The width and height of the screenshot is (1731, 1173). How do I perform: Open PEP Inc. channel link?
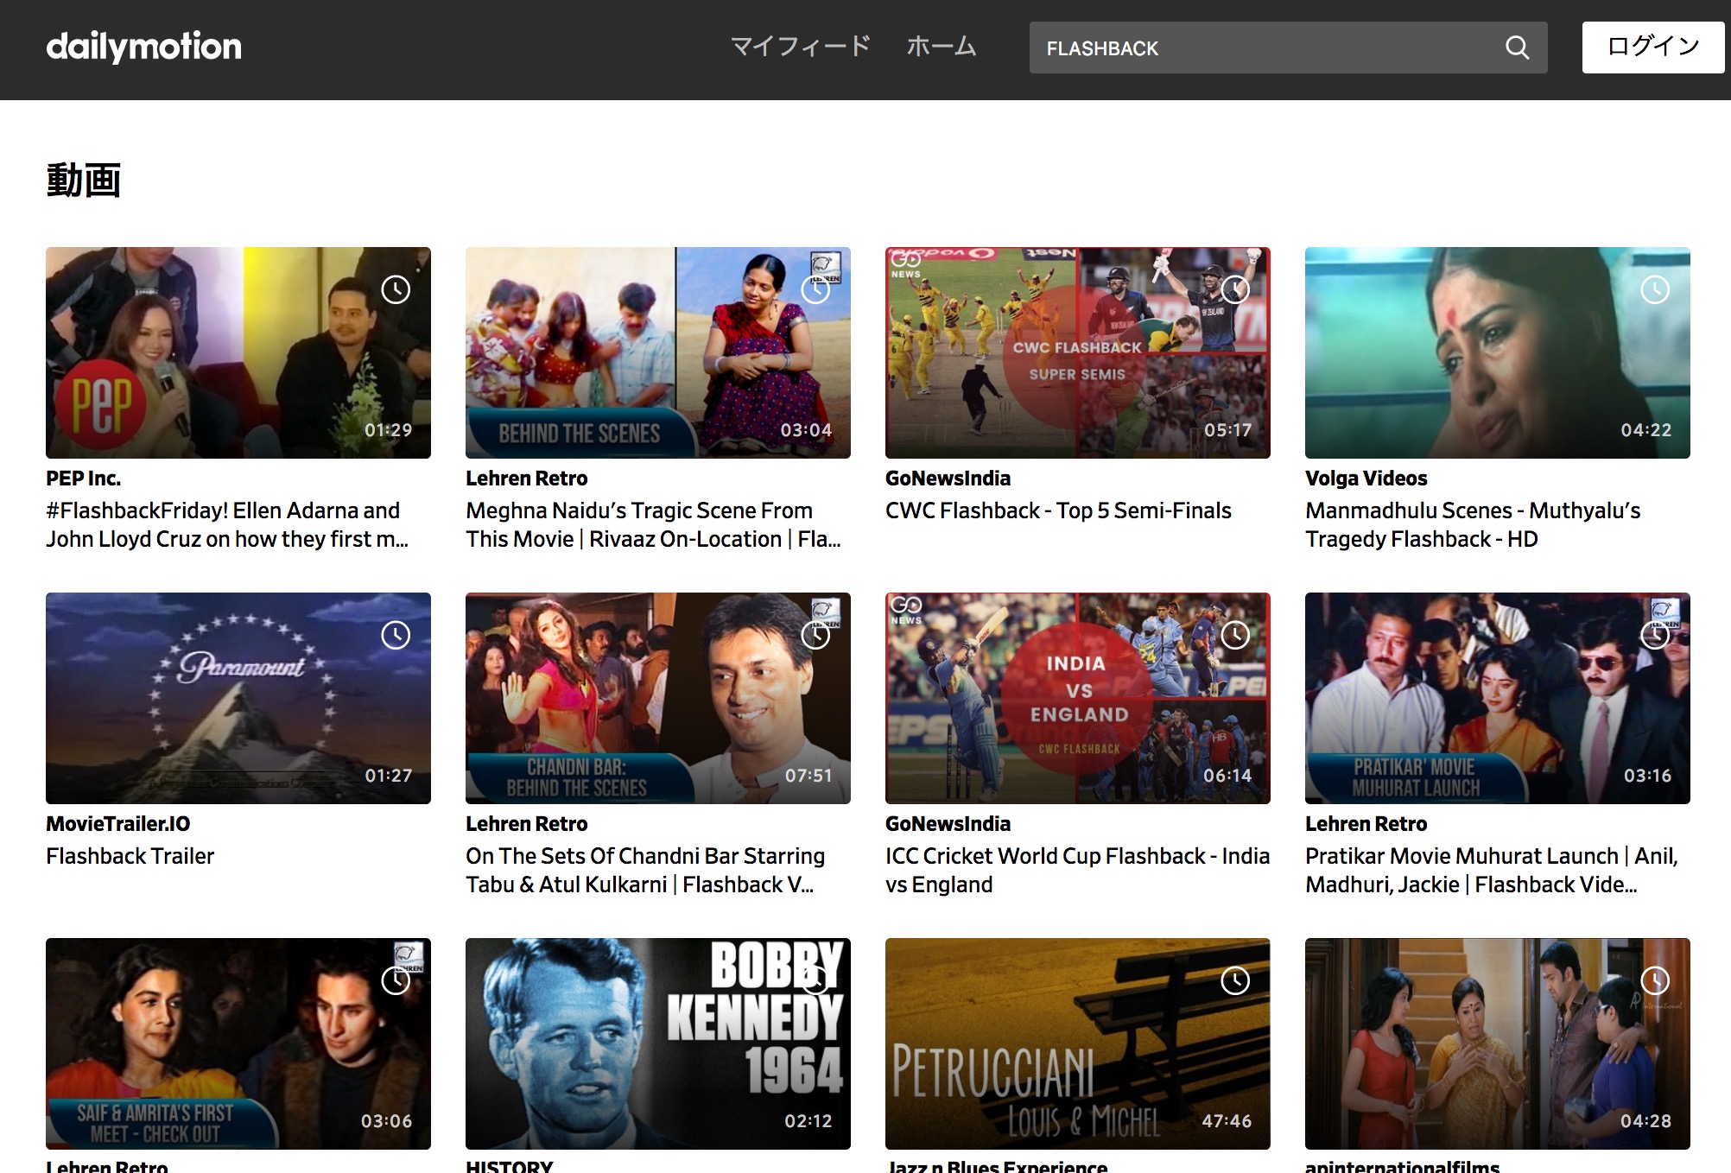(84, 478)
